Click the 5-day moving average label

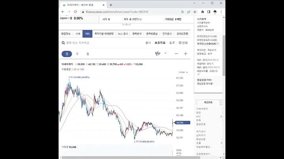(72, 69)
